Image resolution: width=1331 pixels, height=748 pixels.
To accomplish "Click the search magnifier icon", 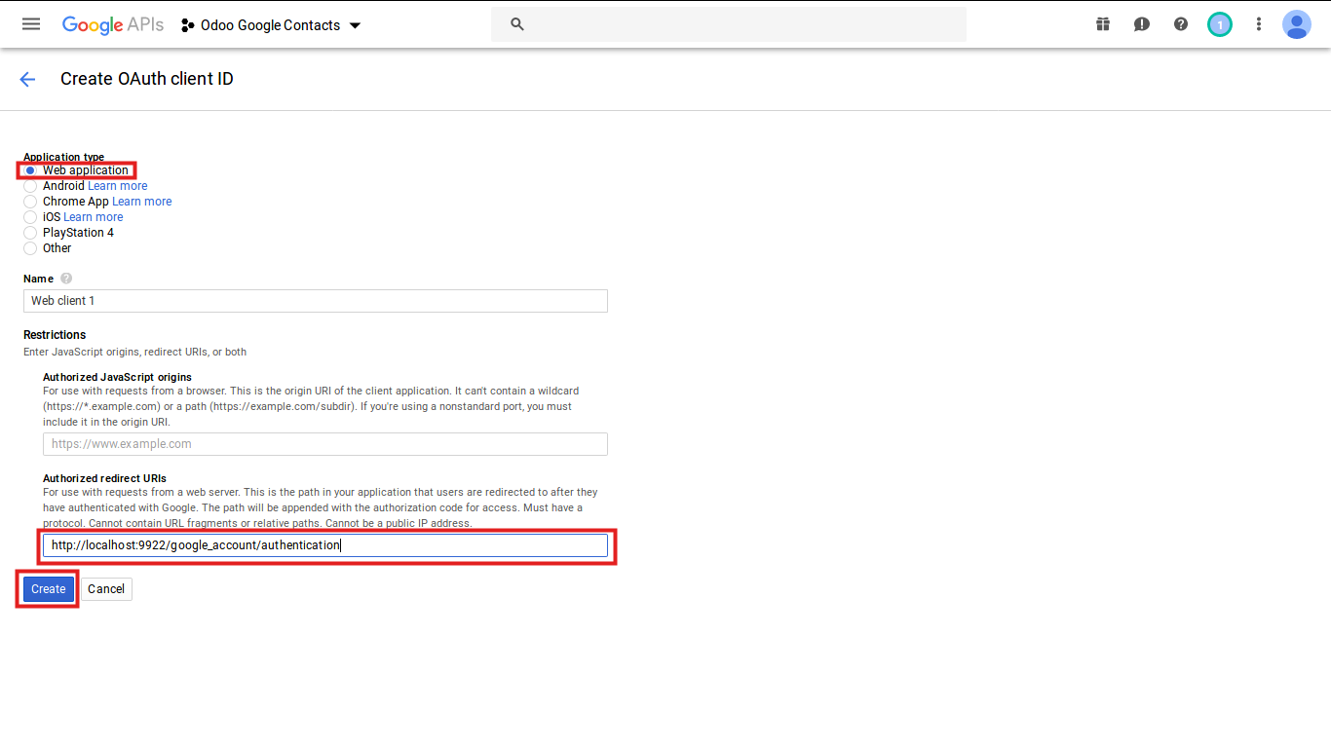I will (x=517, y=24).
